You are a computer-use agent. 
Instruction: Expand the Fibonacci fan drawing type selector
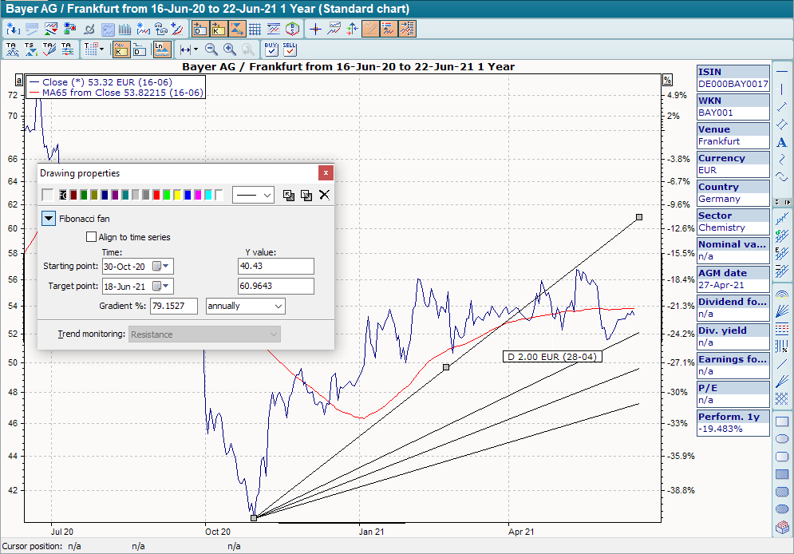[49, 218]
